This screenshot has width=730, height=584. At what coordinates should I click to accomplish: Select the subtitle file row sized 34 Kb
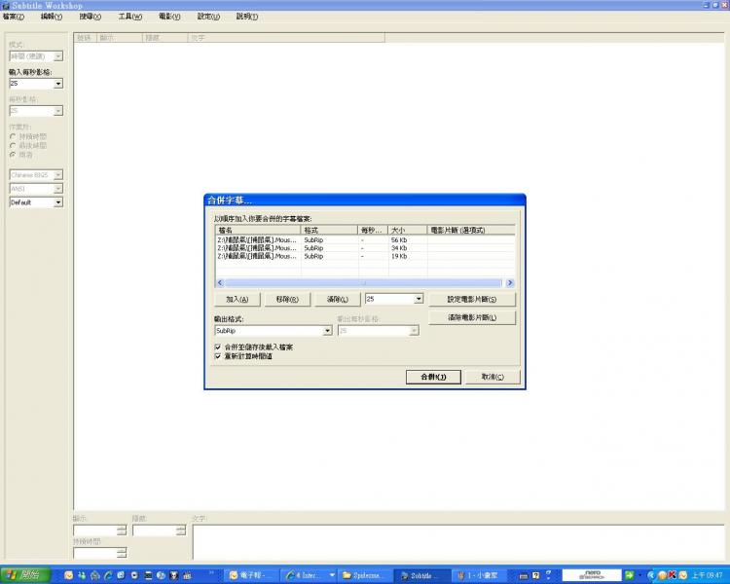(365, 248)
